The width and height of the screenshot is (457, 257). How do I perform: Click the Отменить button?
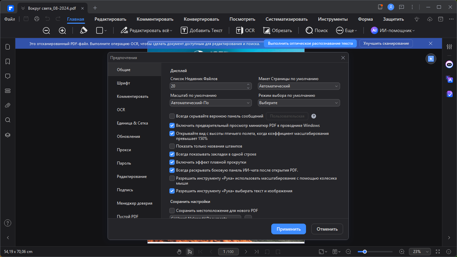[327, 229]
